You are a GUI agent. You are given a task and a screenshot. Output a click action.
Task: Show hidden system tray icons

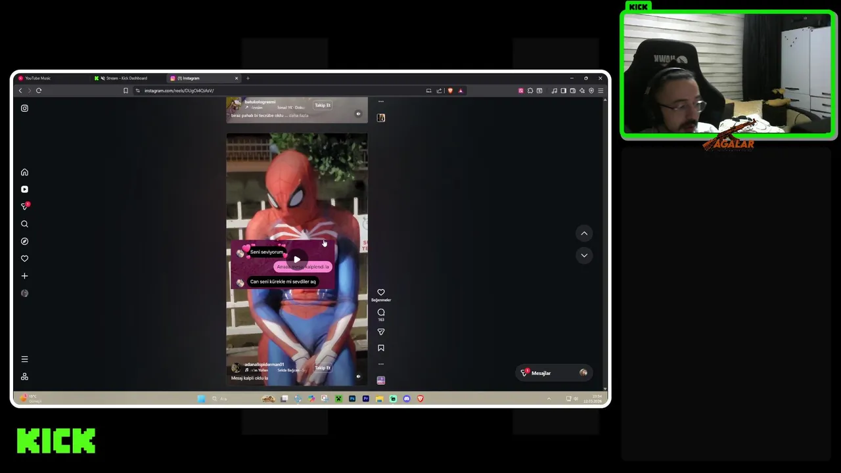tap(549, 399)
